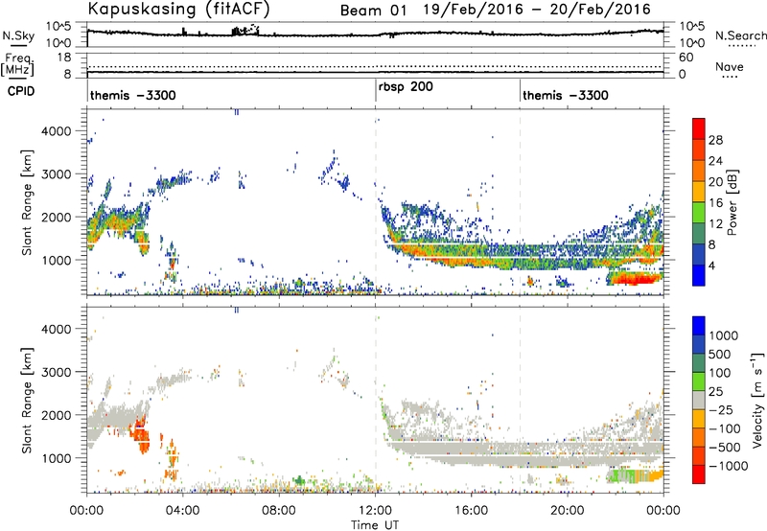Click the -100 label on Velocity colour bar

(x=725, y=428)
